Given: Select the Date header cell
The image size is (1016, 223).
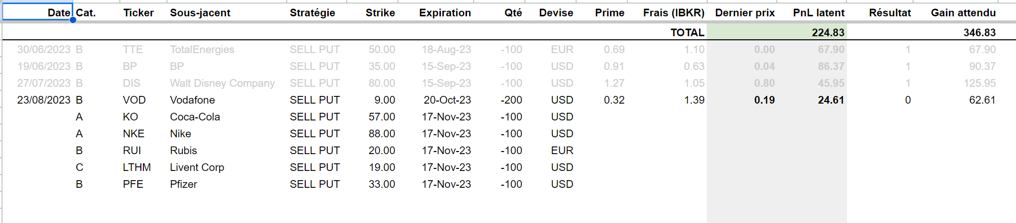Looking at the screenshot, I should [37, 12].
